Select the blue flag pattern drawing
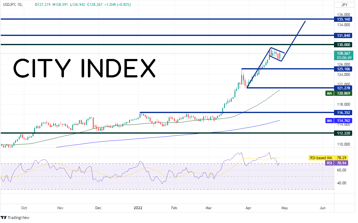Image resolution: width=358 pixels, height=223 pixels. [x=277, y=54]
